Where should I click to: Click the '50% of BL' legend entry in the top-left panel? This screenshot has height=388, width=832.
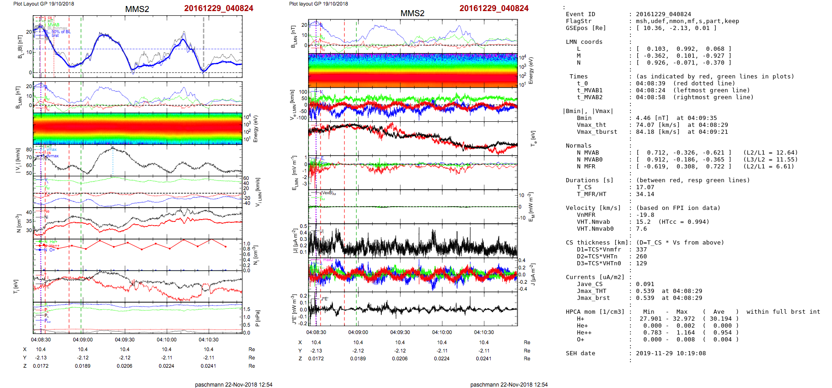61,32
